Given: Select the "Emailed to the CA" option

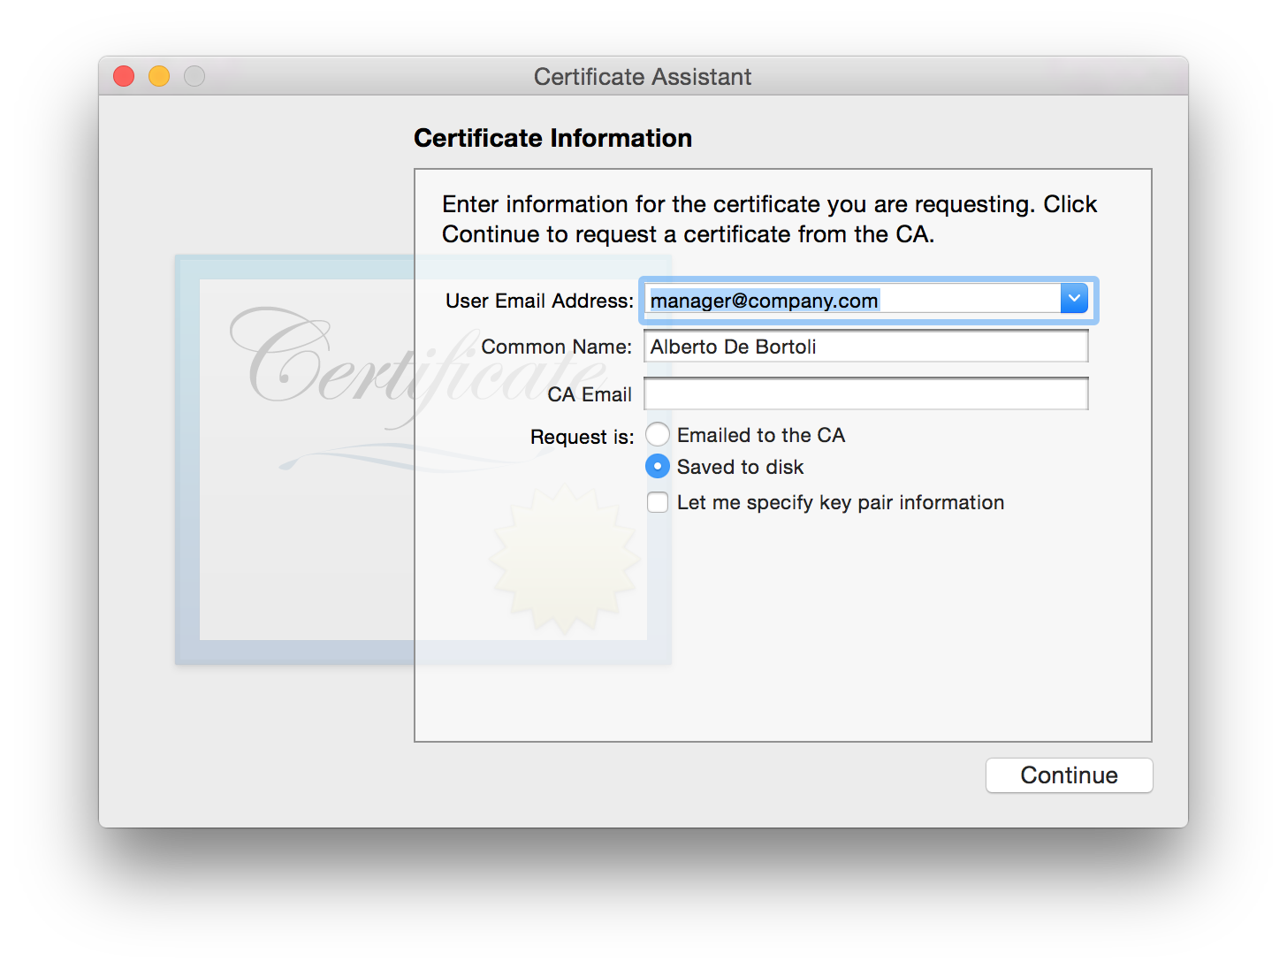Looking at the screenshot, I should (658, 434).
